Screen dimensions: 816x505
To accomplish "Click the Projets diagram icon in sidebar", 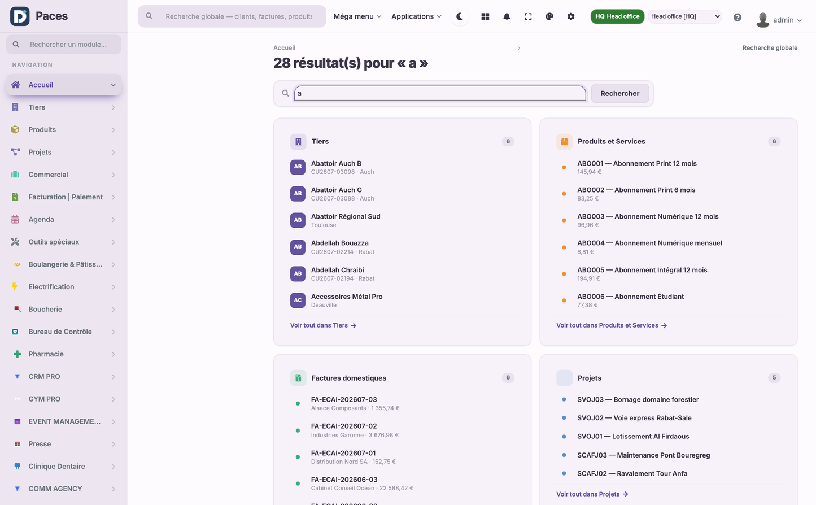I will tap(15, 152).
